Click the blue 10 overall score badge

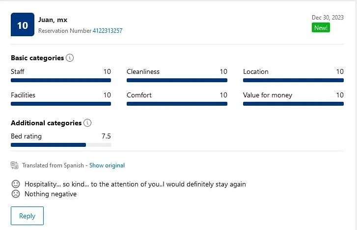(23, 24)
